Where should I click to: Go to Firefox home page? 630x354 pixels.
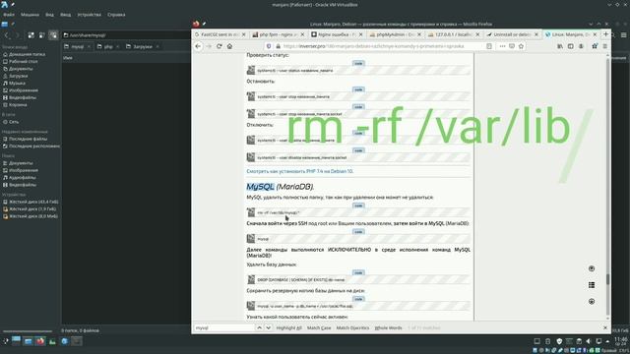pos(229,46)
